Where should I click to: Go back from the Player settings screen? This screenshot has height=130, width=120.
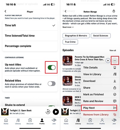pyautogui.click(x=5, y=11)
